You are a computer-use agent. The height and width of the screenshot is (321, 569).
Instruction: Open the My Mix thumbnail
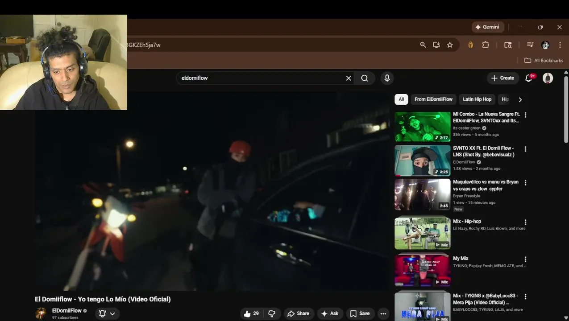[x=422, y=270]
